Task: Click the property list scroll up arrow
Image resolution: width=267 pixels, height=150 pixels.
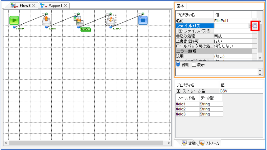Action: point(260,21)
